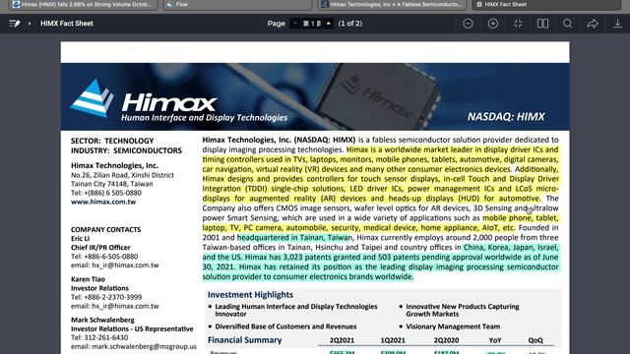The height and width of the screenshot is (354, 630).
Task: Expand the chevron beside HIMX Fact Sheet title
Action: coord(30,24)
